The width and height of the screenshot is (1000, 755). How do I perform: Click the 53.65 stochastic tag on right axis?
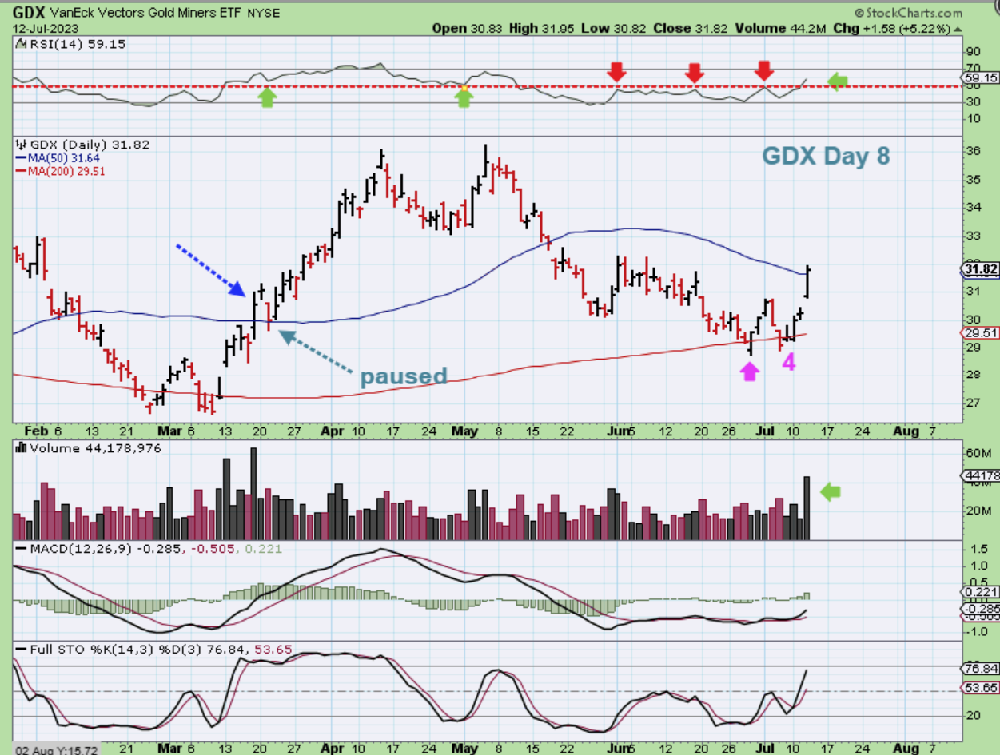(x=980, y=688)
